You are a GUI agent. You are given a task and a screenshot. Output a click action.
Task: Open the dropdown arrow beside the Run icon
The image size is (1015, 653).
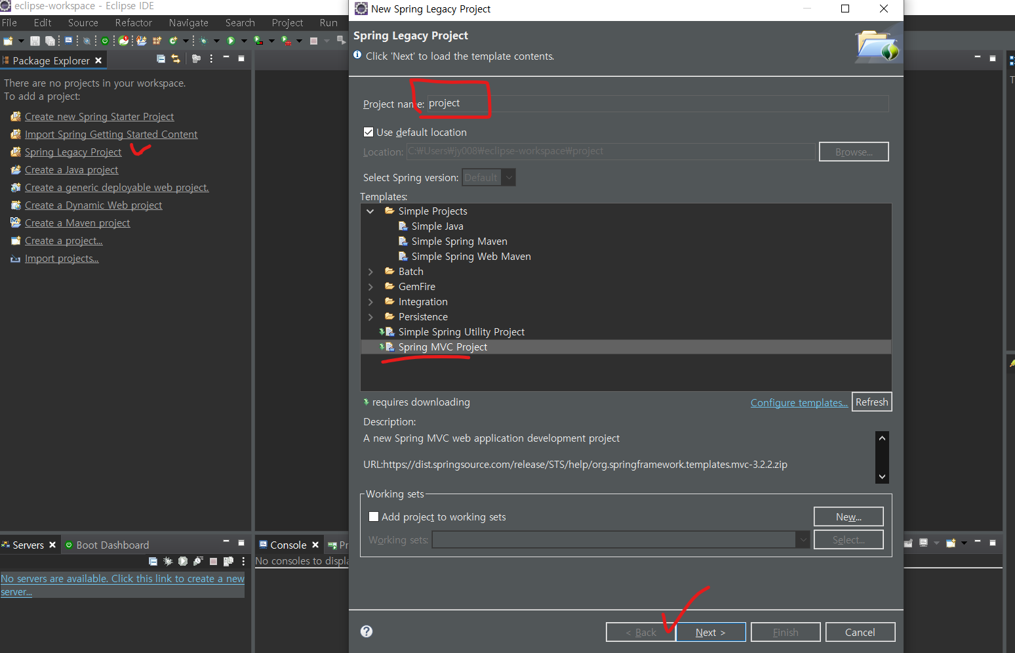tap(245, 41)
